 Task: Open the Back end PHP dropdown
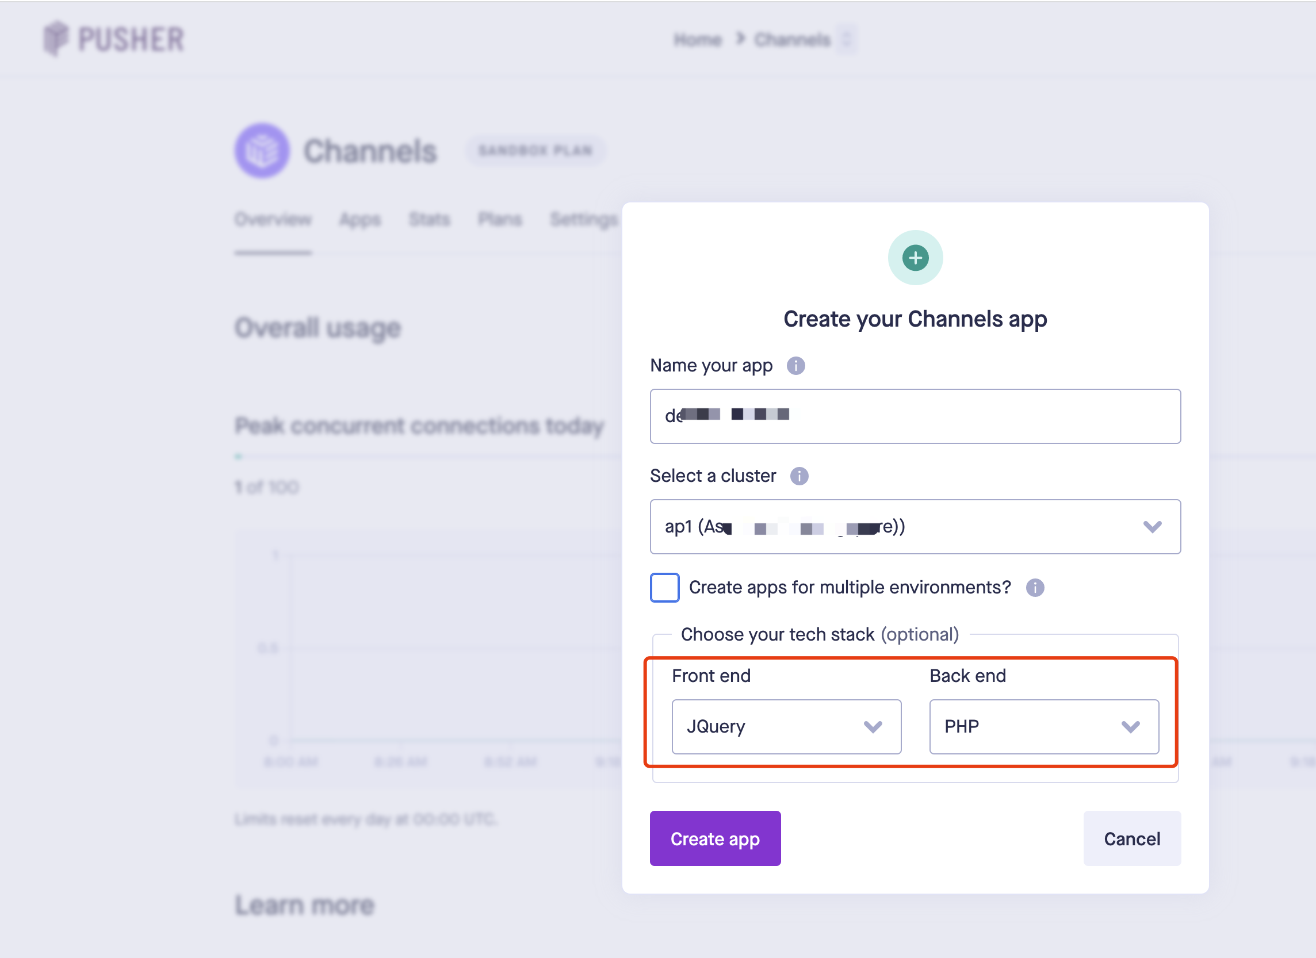(1043, 726)
